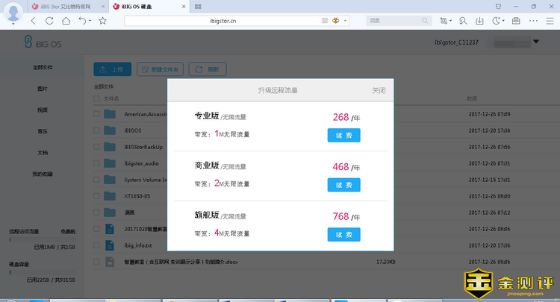Check the box next to iBIGOS folder
Image resolution: width=560 pixels, height=302 pixels.
pyautogui.click(x=96, y=130)
